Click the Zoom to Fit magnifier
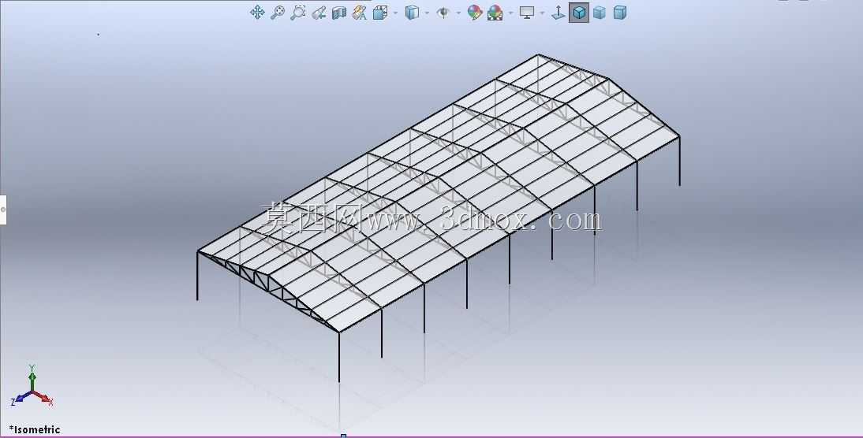The image size is (863, 438). pyautogui.click(x=278, y=12)
